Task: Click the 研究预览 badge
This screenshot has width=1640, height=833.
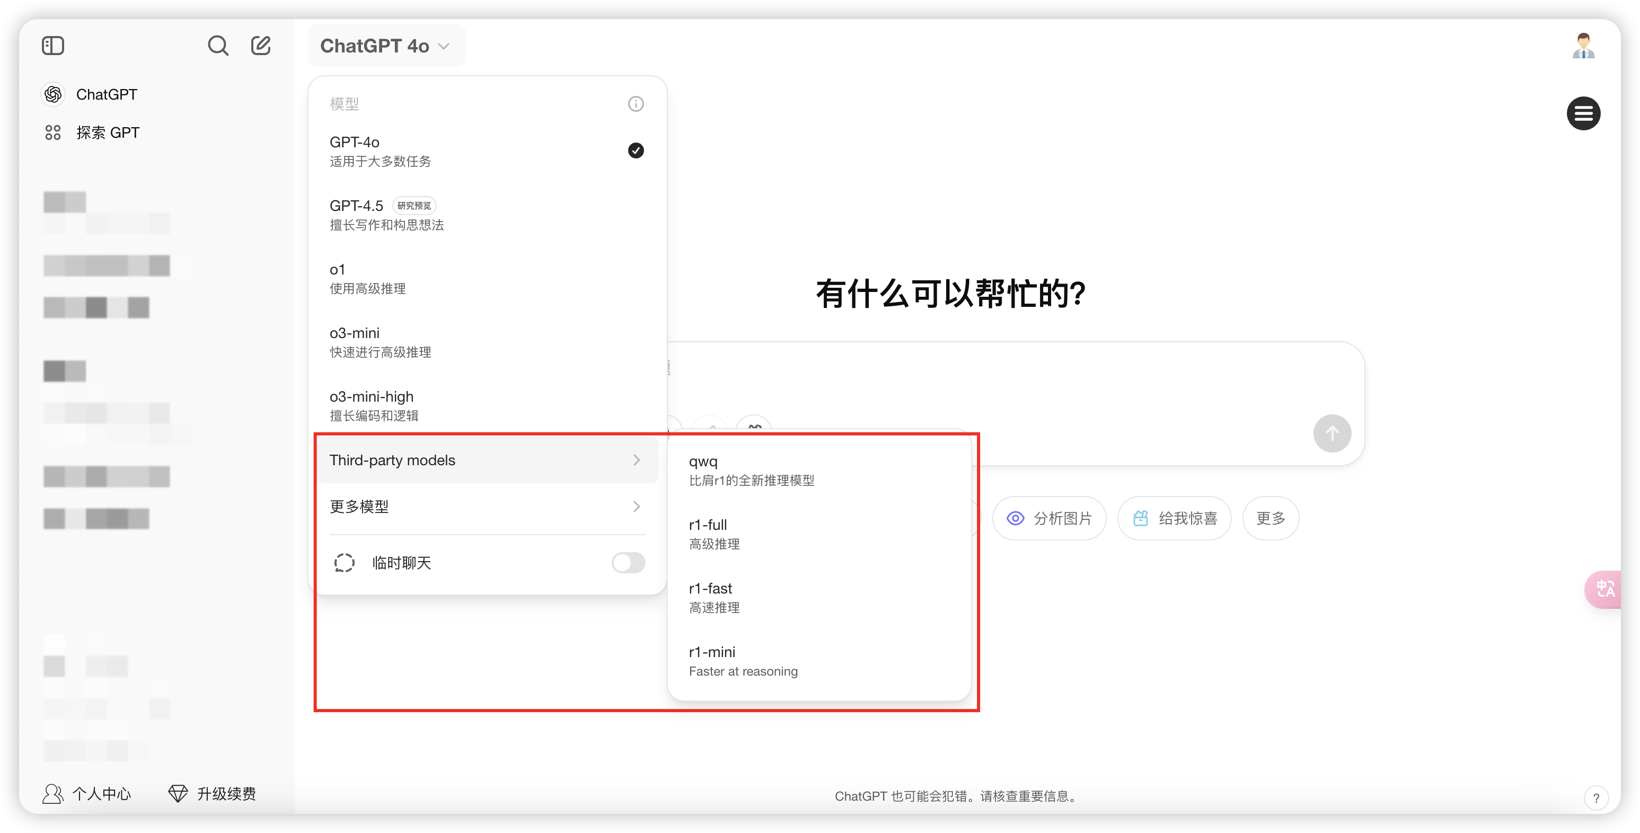Action: coord(414,206)
